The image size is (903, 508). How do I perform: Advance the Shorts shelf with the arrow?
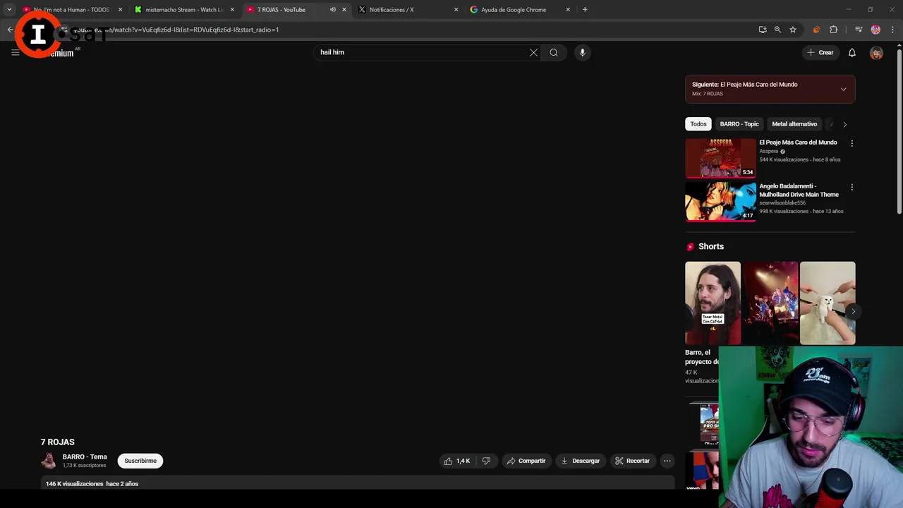853,311
